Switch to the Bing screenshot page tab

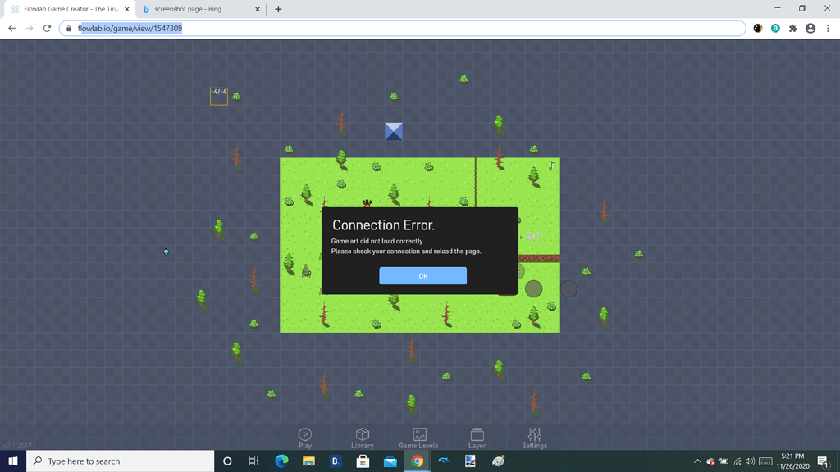click(197, 9)
